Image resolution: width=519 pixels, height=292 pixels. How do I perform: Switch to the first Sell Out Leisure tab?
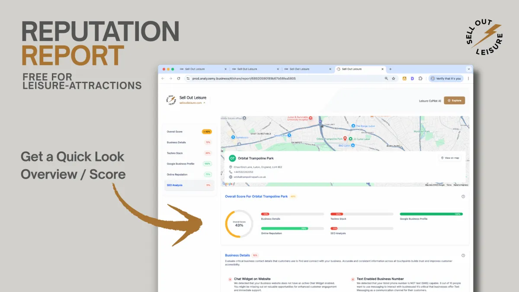pyautogui.click(x=203, y=69)
